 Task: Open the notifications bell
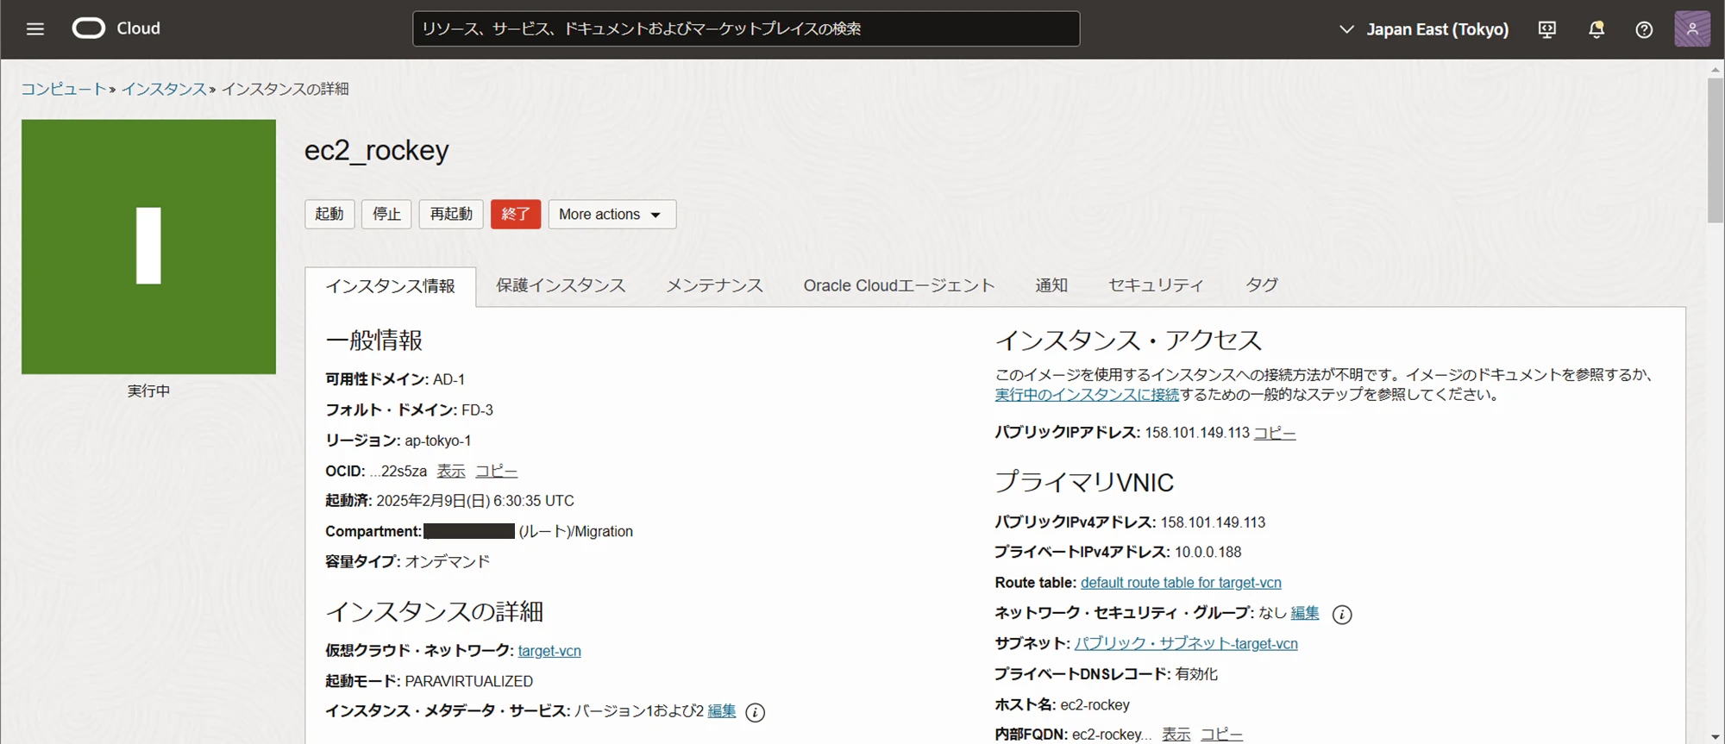pos(1596,29)
